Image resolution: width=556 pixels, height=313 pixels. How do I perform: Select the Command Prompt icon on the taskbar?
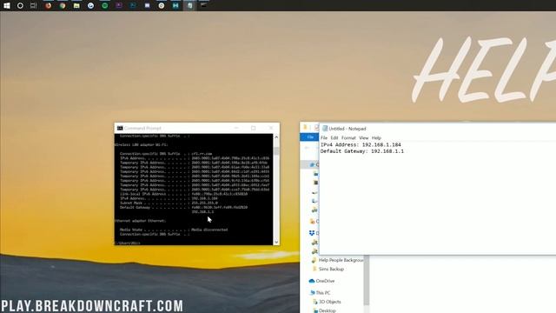point(203,5)
